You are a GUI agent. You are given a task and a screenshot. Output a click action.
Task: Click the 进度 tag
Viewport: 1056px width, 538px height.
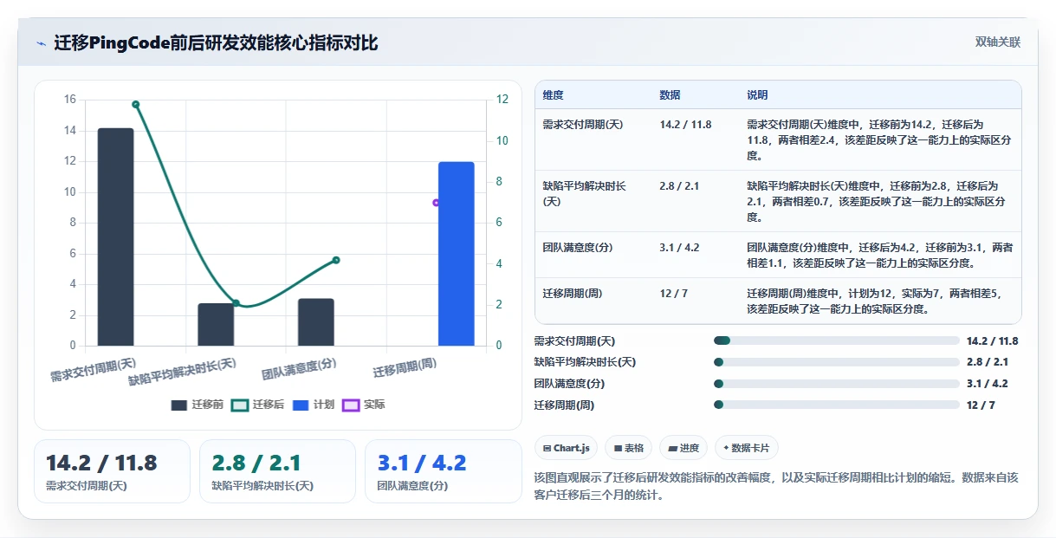tap(683, 448)
